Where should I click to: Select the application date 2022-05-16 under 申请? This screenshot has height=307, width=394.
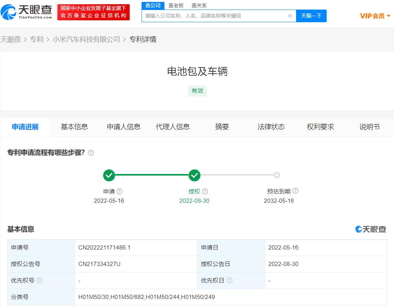pos(109,201)
